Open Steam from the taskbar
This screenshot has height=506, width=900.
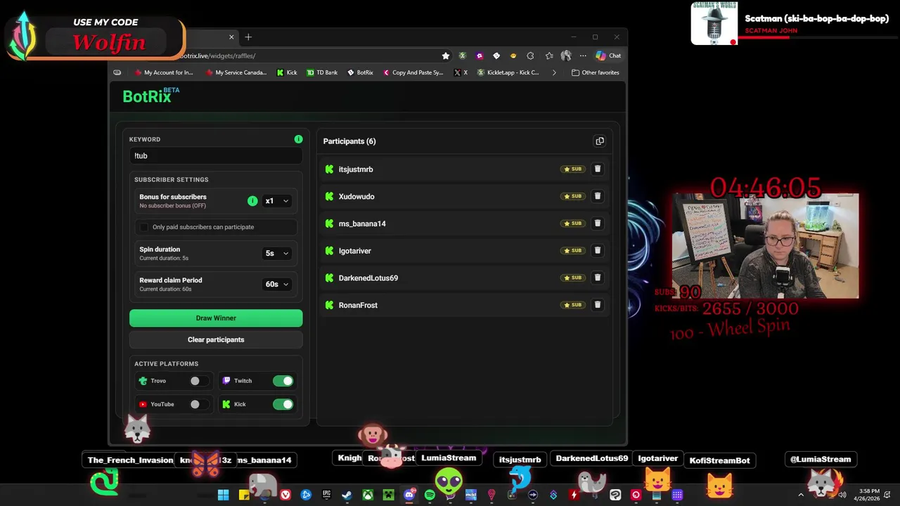point(347,495)
